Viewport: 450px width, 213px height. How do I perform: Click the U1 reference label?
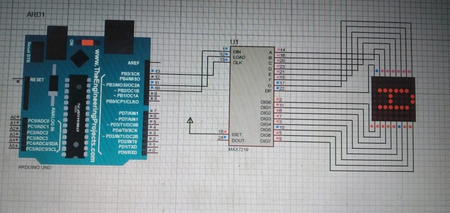click(x=234, y=42)
